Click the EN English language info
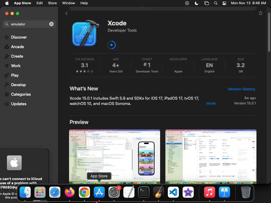Viewport: 271px width, 203px height. coord(209,65)
